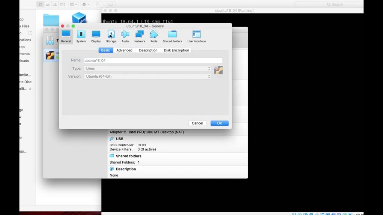The width and height of the screenshot is (383, 215).
Task: Open the Network settings section
Action: (x=139, y=36)
